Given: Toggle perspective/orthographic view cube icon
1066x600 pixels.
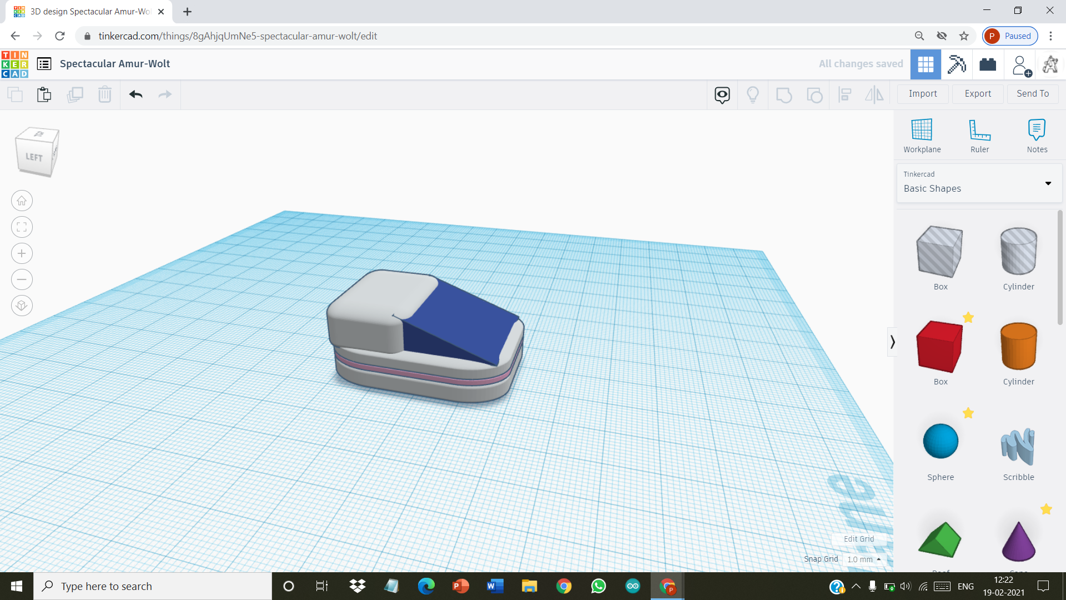Looking at the screenshot, I should [x=22, y=306].
